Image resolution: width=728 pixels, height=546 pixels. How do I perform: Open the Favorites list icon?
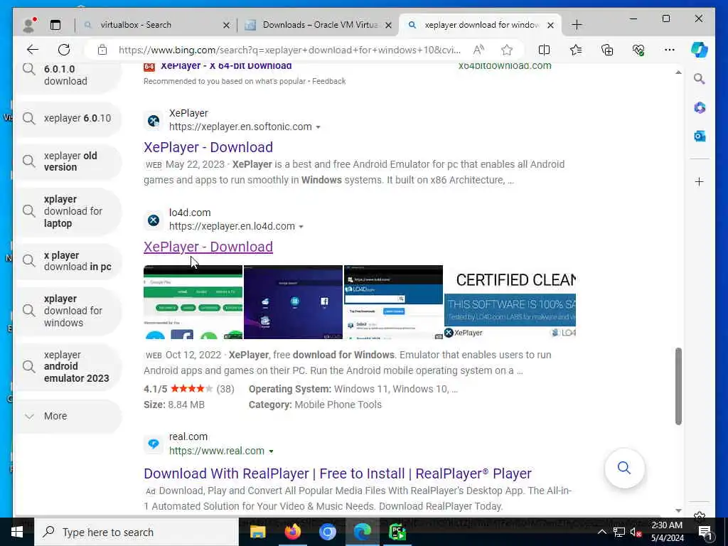[576, 50]
